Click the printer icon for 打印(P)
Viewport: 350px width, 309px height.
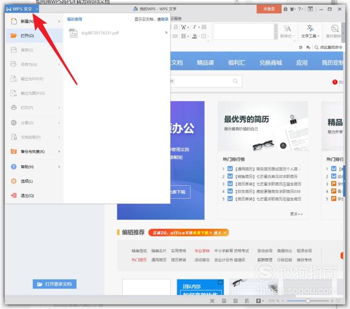pos(13,108)
